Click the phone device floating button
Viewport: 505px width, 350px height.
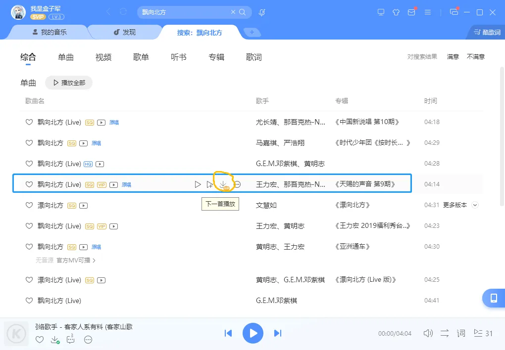tap(494, 298)
